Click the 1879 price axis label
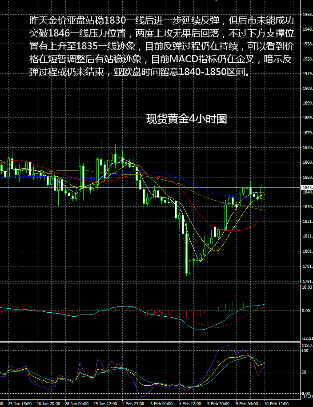The height and width of the screenshot is (407, 313). (x=308, y=133)
